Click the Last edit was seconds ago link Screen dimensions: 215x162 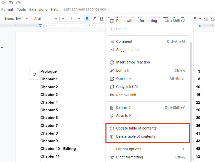point(85,9)
